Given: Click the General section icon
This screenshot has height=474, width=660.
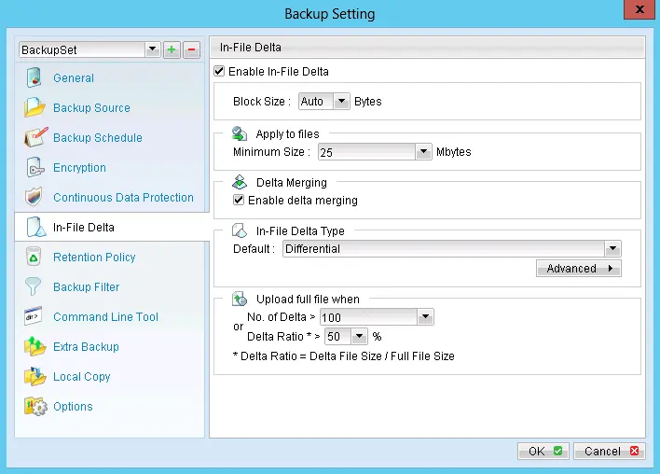Looking at the screenshot, I should 34,78.
